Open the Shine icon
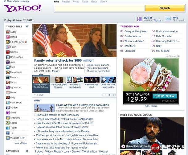This screenshot has width=188, height=155. 8,113
